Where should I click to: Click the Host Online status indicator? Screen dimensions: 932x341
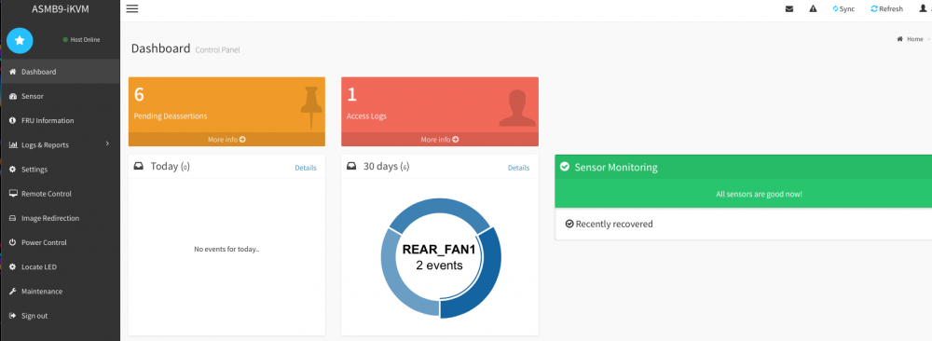81,40
